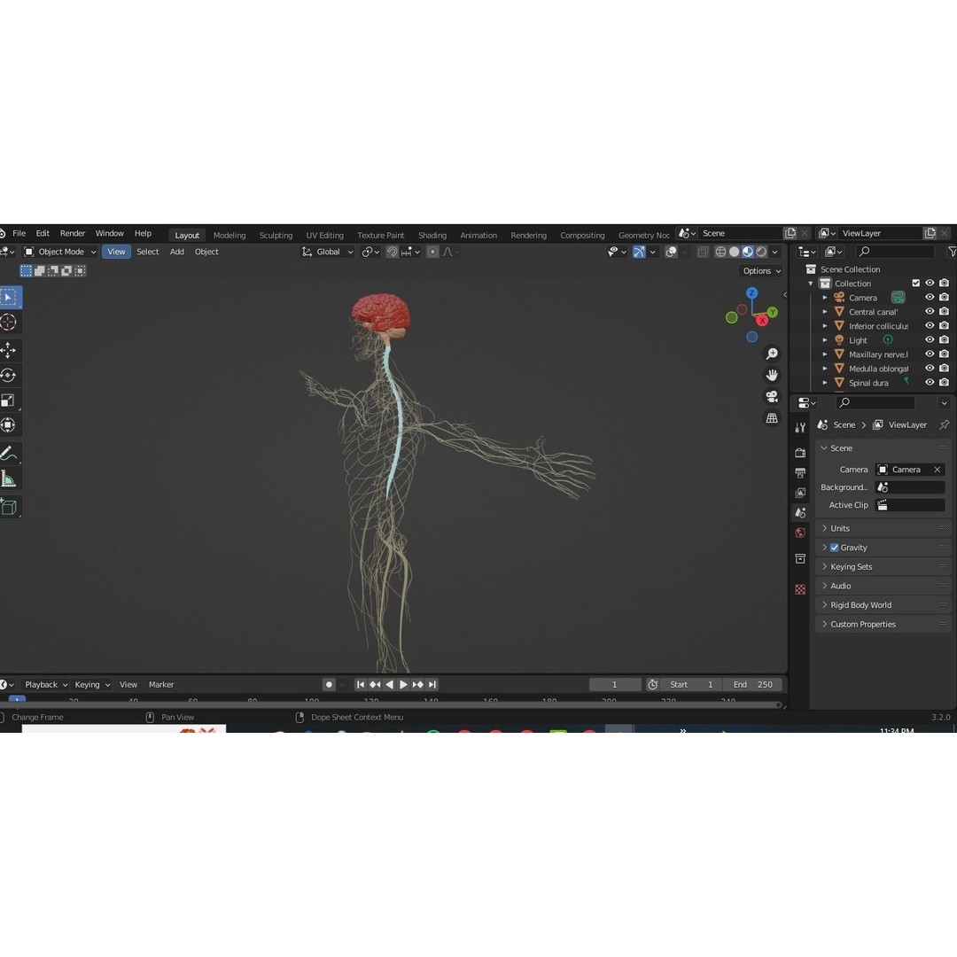Hide the Light object in the viewport
The width and height of the screenshot is (957, 957).
click(x=930, y=339)
